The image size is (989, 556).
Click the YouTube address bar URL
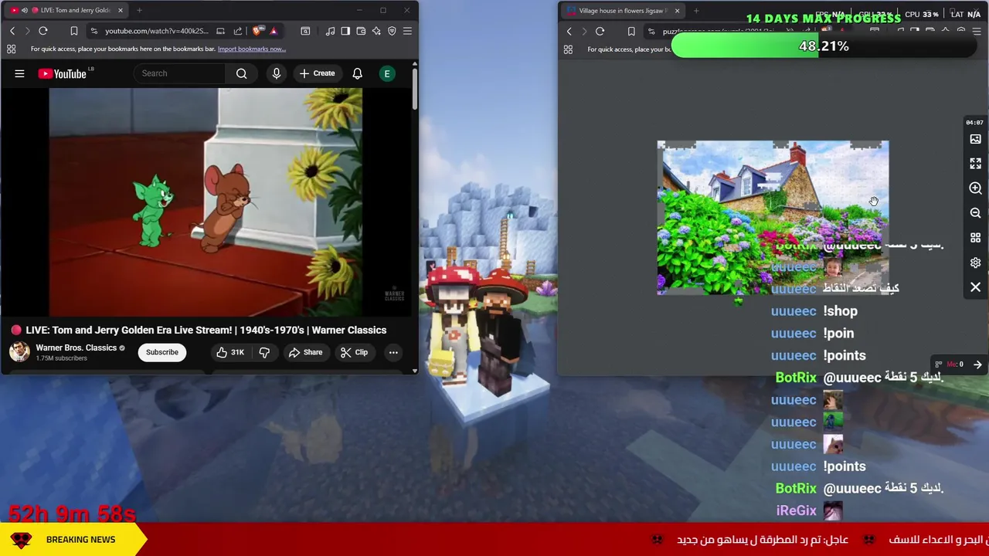point(156,31)
